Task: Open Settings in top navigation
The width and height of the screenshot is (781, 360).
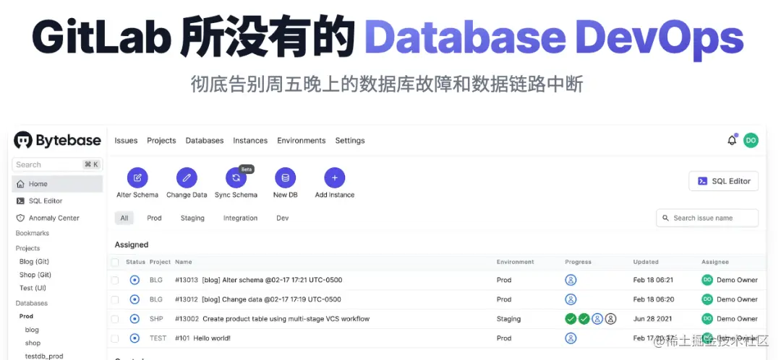Action: [x=350, y=141]
